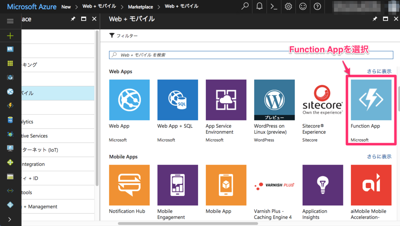Select highlighted モバイル category in Marketplace list
The width and height of the screenshot is (400, 226).
pyautogui.click(x=58, y=93)
